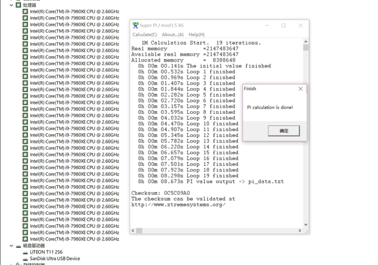378x265 pixels.
Task: Click the 'Loop 5 finished' log line
Action: (187, 95)
